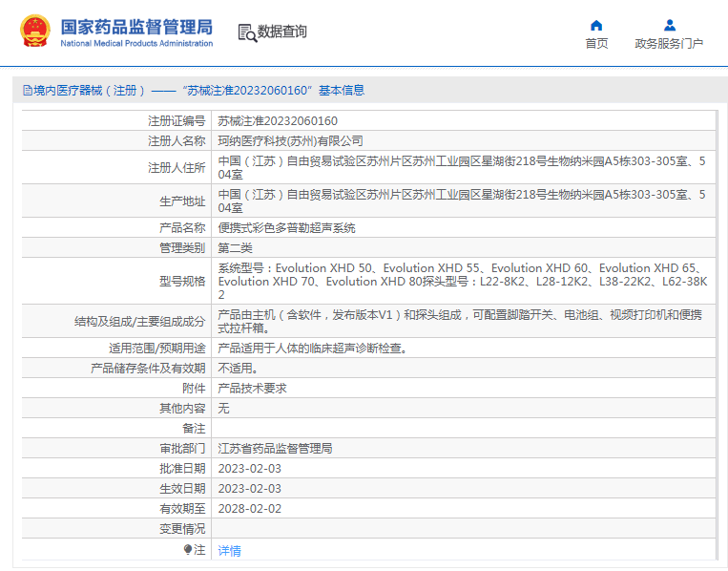Viewport: 728px width, 571px height.
Task: Click the person icon above 政务服务门户
Action: (x=669, y=25)
